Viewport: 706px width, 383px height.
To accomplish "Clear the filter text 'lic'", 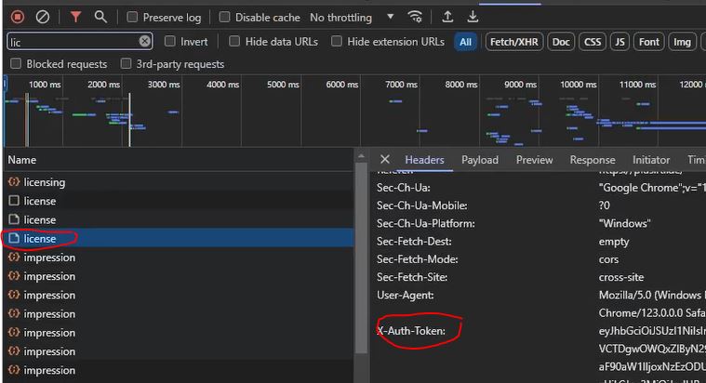I will (144, 42).
